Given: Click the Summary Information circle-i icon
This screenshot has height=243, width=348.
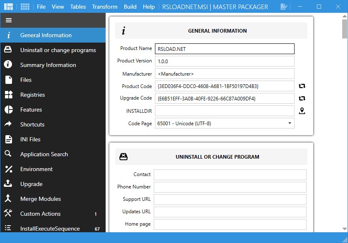Looking at the screenshot, I should (8, 64).
